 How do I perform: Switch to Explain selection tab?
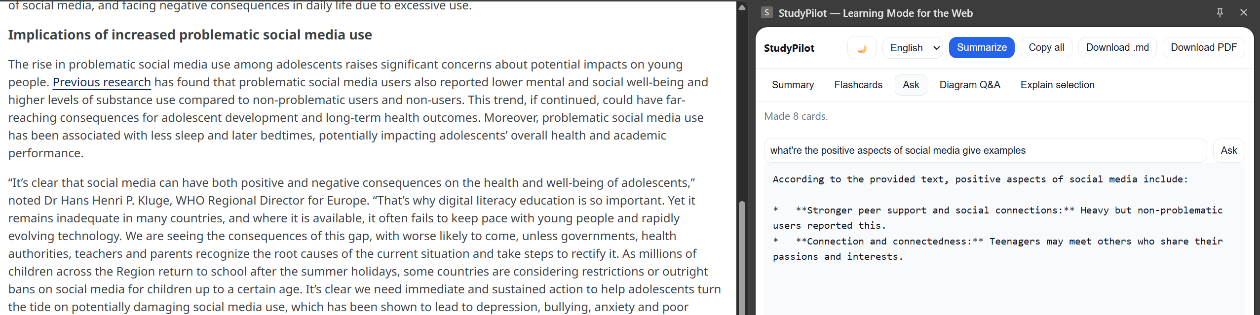tap(1057, 85)
